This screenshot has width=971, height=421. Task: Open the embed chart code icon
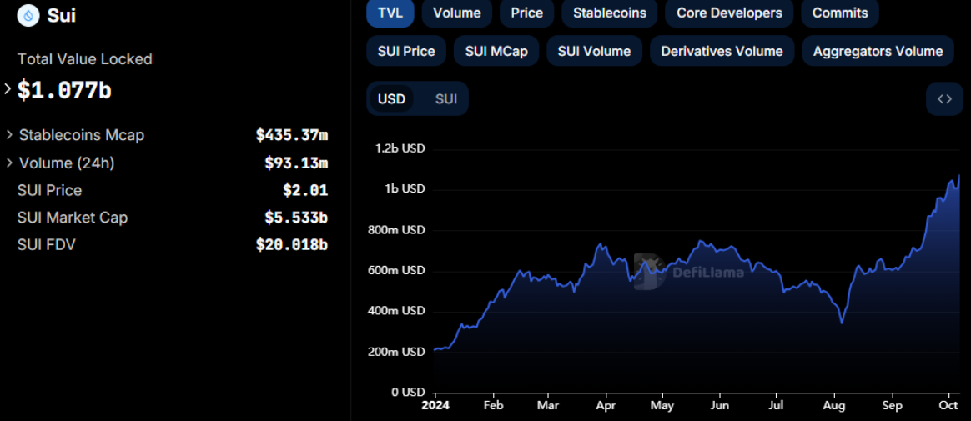click(x=944, y=99)
